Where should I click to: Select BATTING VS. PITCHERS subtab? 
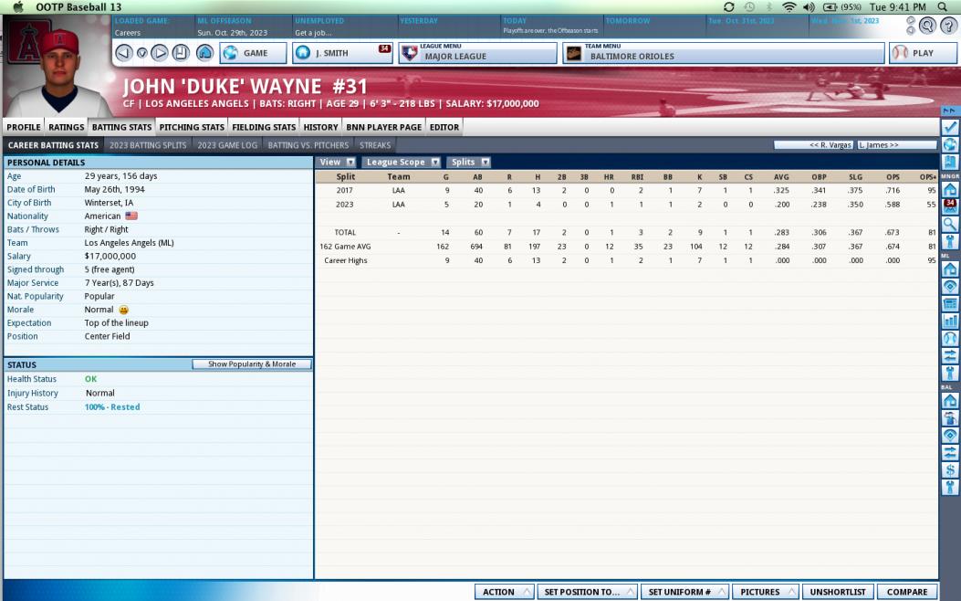pyautogui.click(x=308, y=145)
